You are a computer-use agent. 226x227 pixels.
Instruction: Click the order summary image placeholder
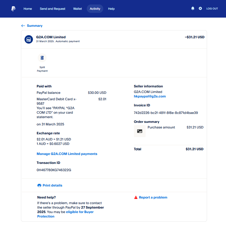[140, 131]
